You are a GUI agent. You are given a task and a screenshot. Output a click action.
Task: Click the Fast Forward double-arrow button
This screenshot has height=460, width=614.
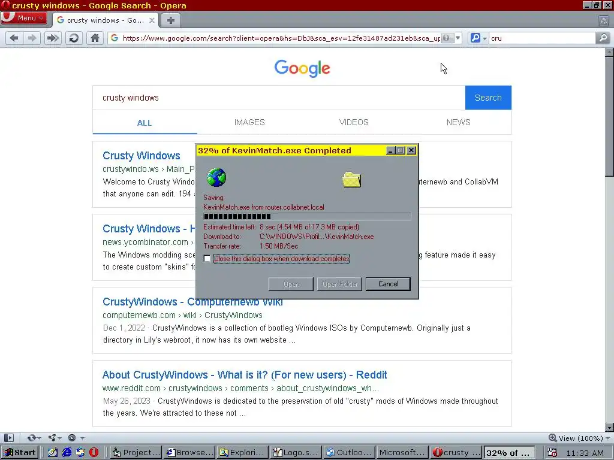point(53,38)
